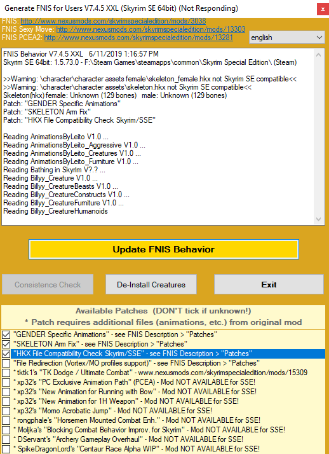Click log scrollbar down arrow
The width and height of the screenshot is (329, 454).
(319, 219)
